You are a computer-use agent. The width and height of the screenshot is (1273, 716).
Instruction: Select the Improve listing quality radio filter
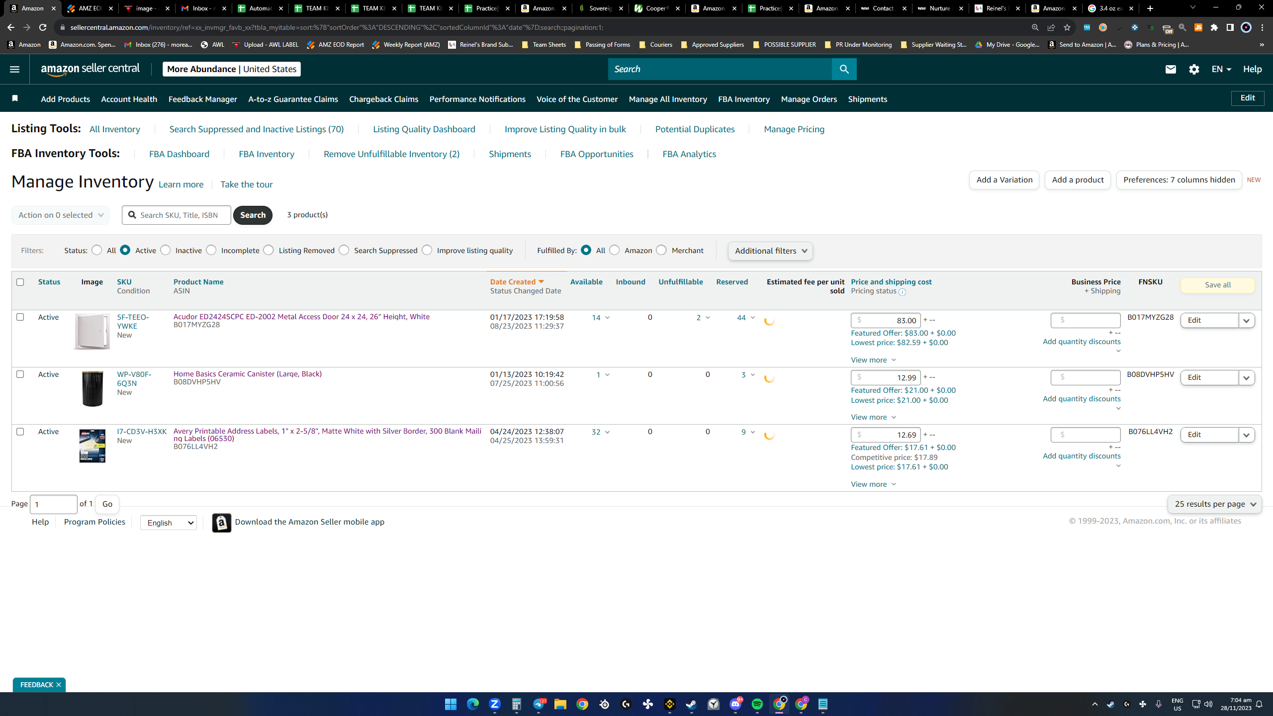[x=427, y=250]
